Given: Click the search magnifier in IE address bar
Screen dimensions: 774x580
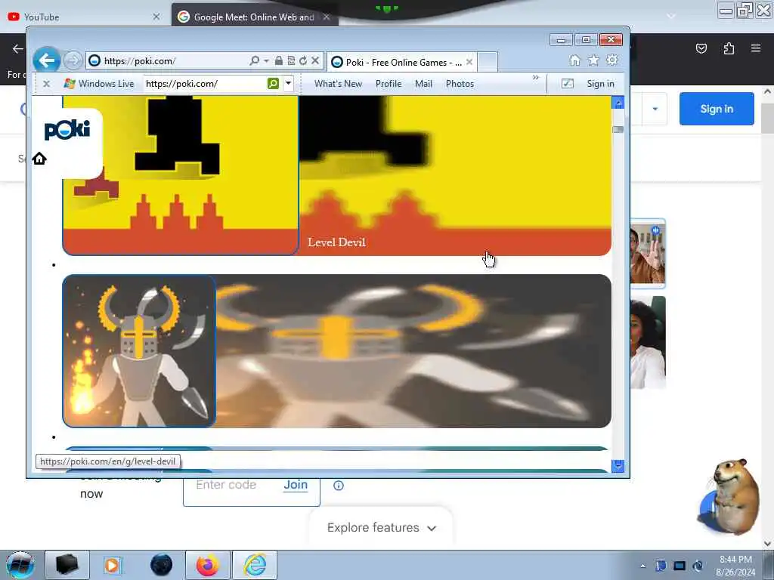Looking at the screenshot, I should [254, 60].
